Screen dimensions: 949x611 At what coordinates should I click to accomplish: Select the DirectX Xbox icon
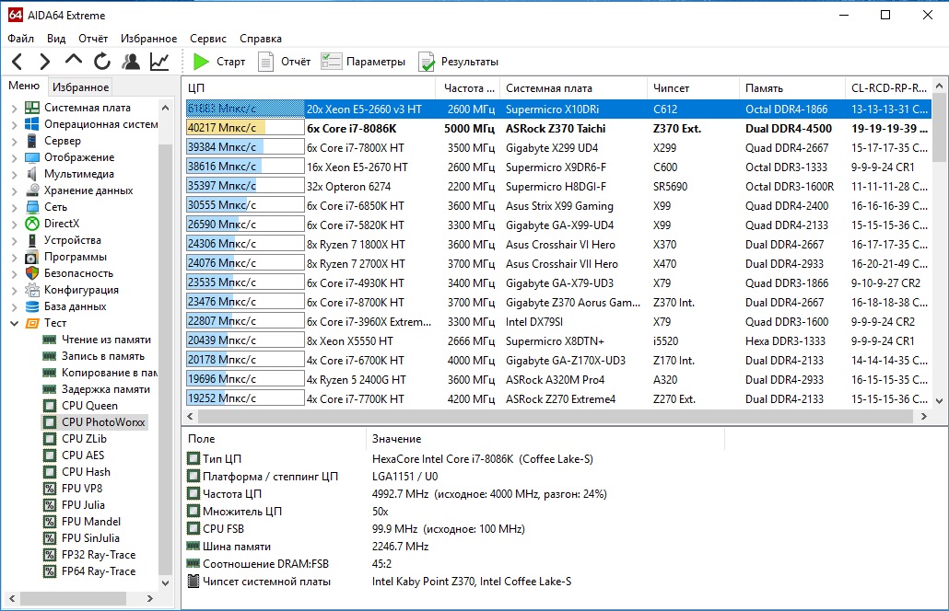pos(32,224)
